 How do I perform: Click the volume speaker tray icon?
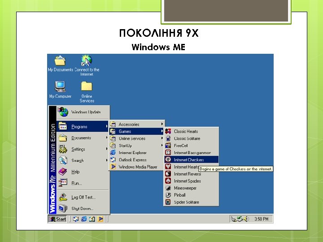247,219
